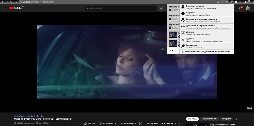Screen dimensions: 254x126
Task: Open YouTube notifications bell
Action: [240, 8]
